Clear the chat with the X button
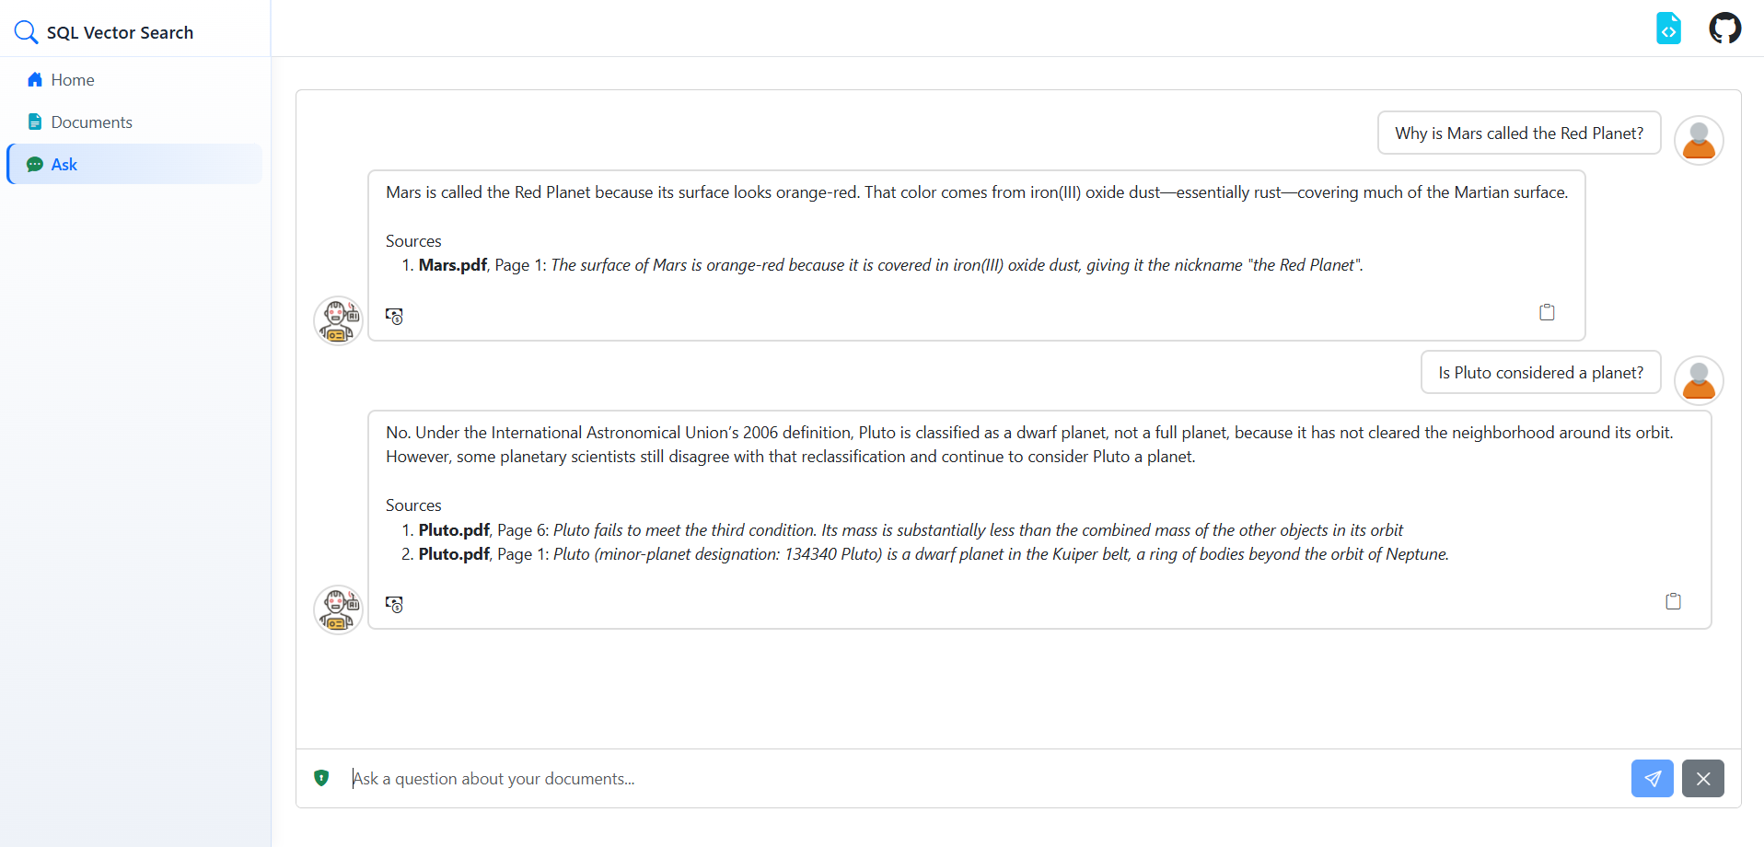 point(1702,779)
